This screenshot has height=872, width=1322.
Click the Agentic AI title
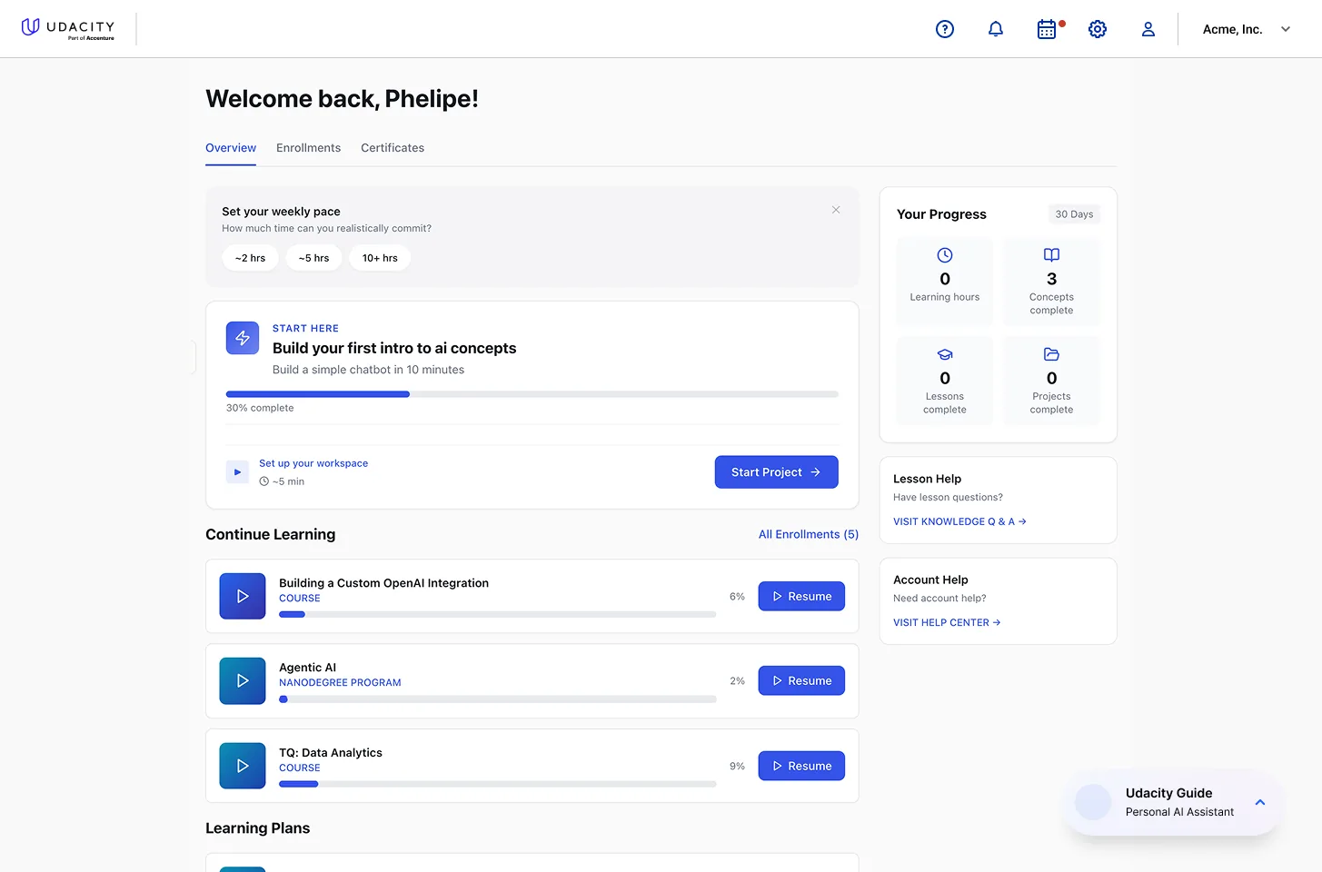point(307,668)
